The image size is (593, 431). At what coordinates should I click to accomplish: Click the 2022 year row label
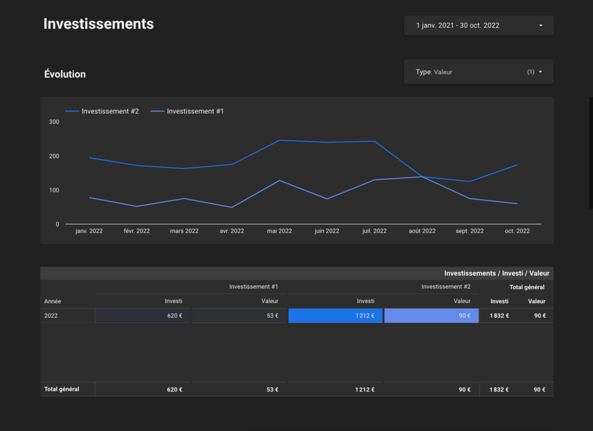pos(51,316)
